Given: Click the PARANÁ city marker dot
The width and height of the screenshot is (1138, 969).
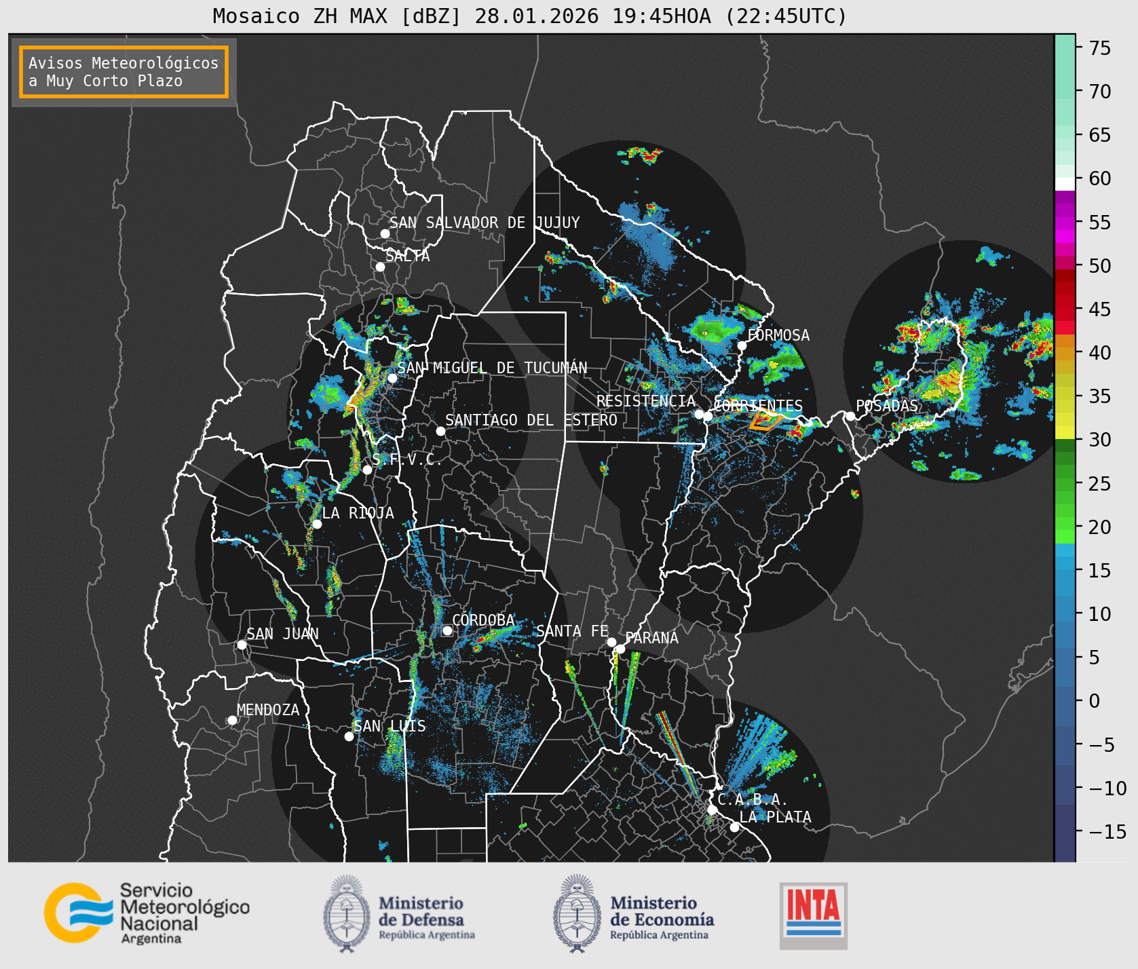Looking at the screenshot, I should [x=620, y=649].
